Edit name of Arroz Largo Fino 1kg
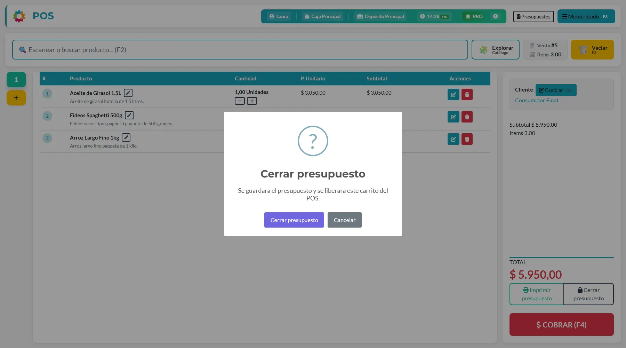Viewport: 626px width, 348px height. click(x=126, y=137)
